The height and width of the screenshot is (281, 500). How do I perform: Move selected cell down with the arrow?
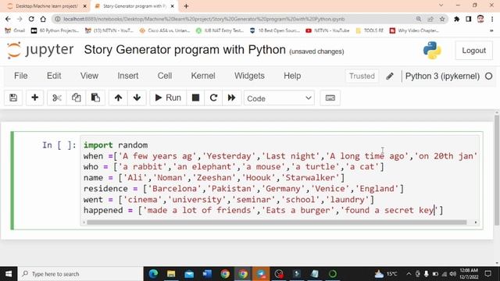tap(137, 98)
